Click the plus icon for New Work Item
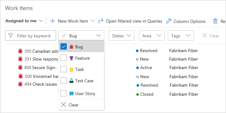This screenshot has width=226, height=113. point(53,21)
